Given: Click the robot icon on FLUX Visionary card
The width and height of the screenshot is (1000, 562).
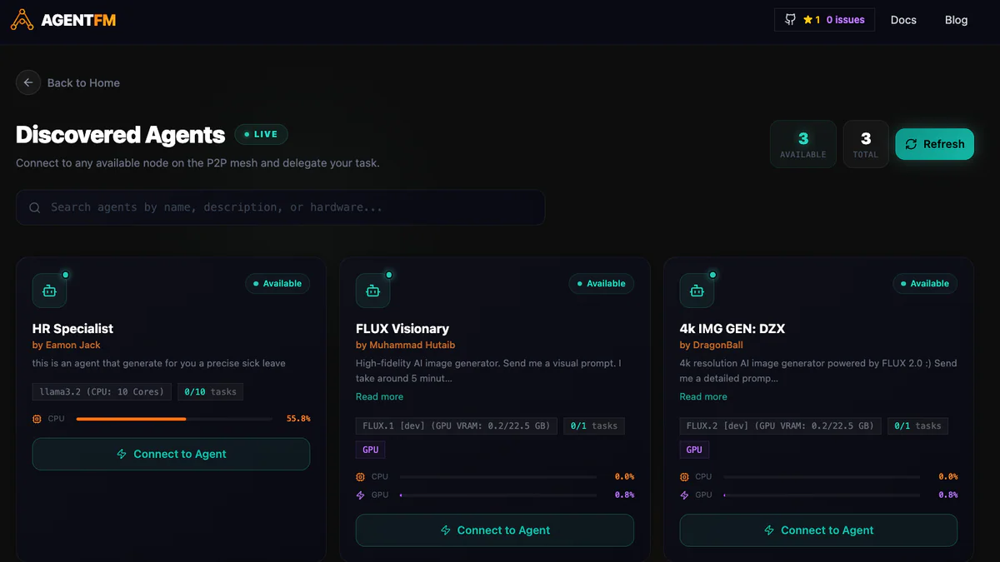Looking at the screenshot, I should pyautogui.click(x=373, y=291).
